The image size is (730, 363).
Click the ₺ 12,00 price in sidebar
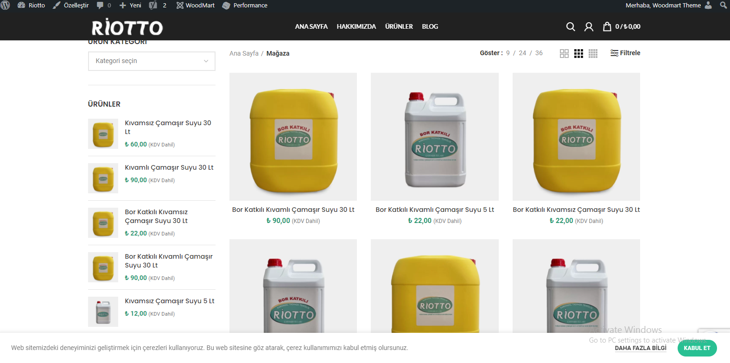click(x=136, y=313)
